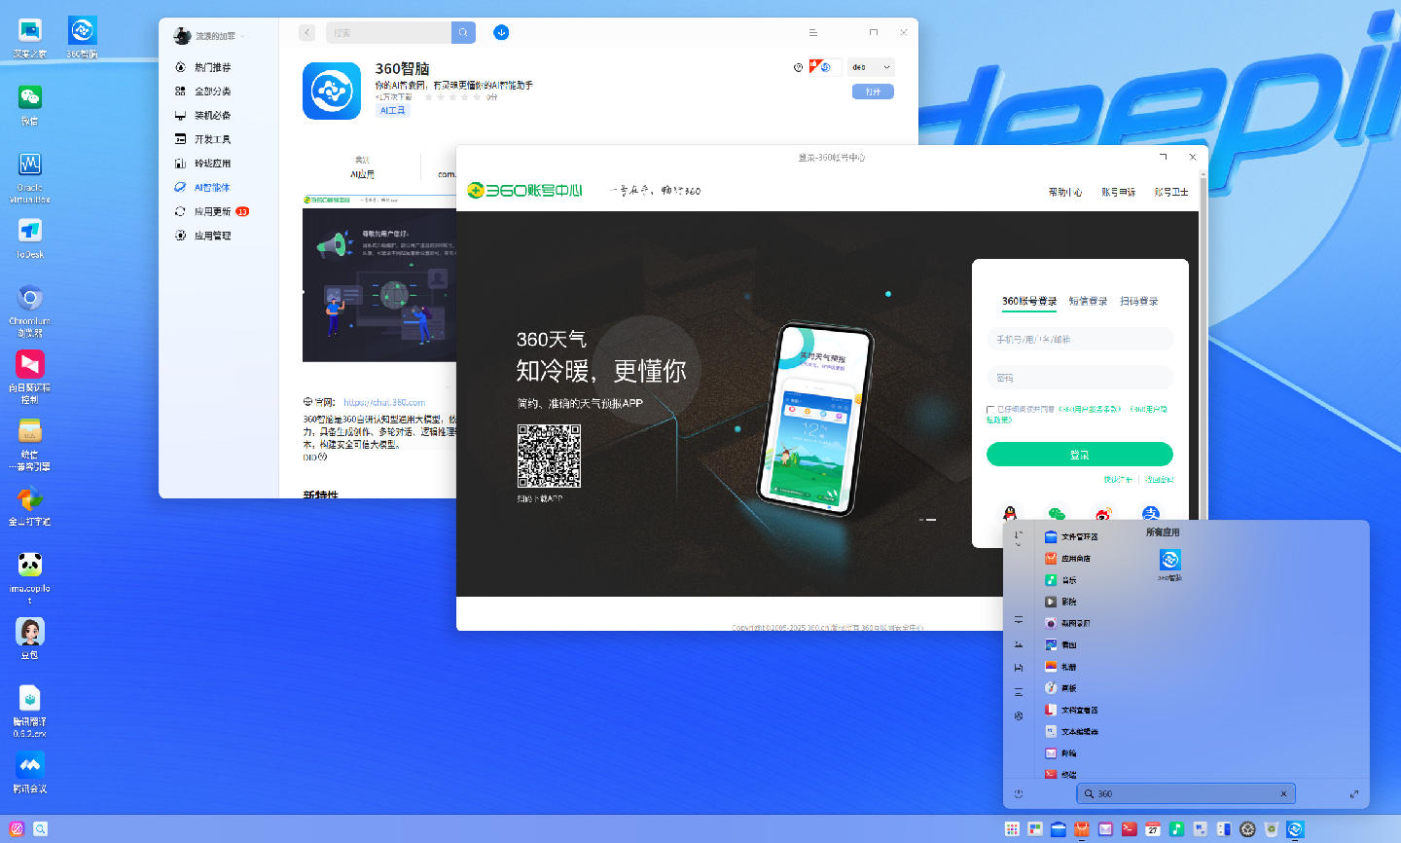Click the download manager icon in app store toolbar
The image size is (1401, 843).
501,32
